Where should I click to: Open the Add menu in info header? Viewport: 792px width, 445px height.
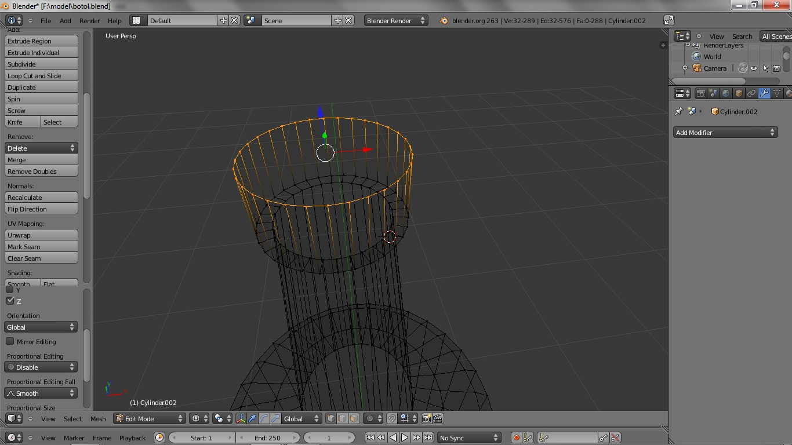66,20
